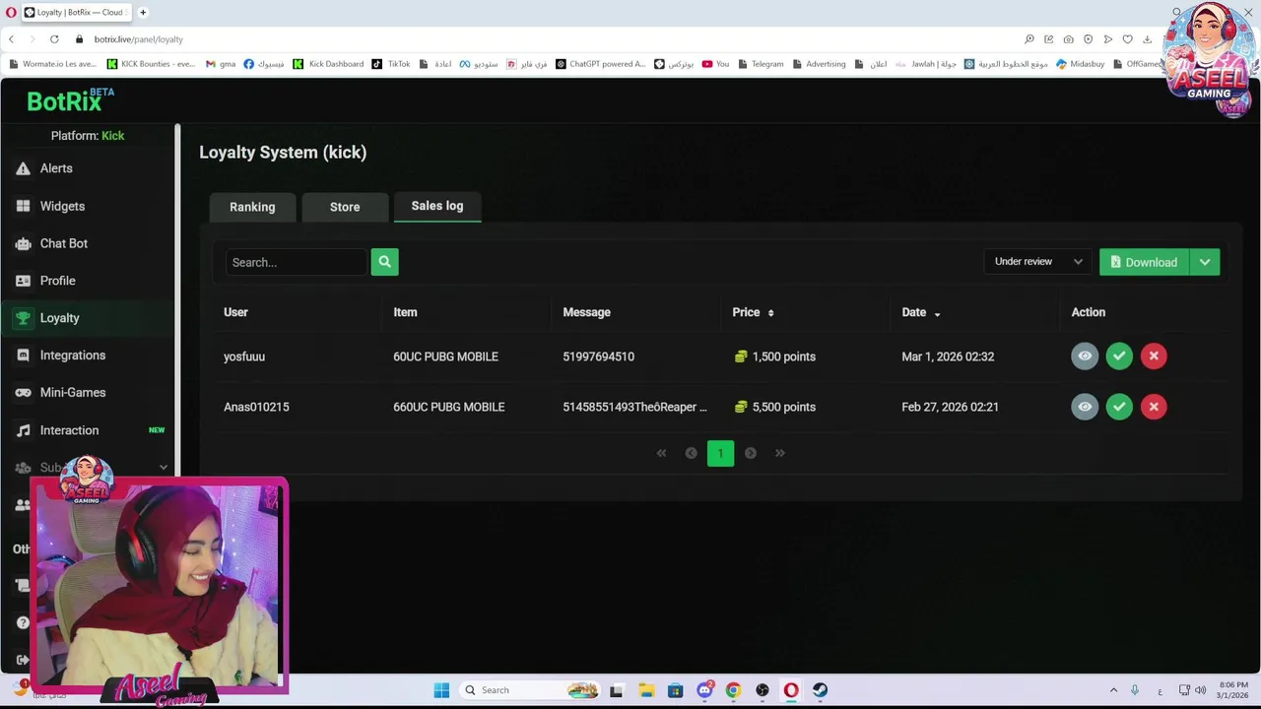Open the Interaction sidebar section

tap(69, 430)
